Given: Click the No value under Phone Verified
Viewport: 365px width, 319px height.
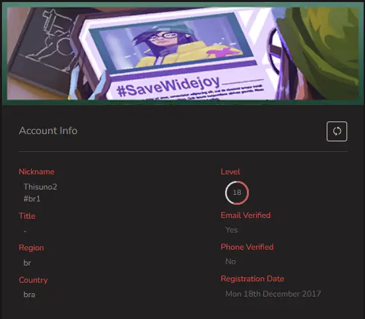Looking at the screenshot, I should [230, 262].
